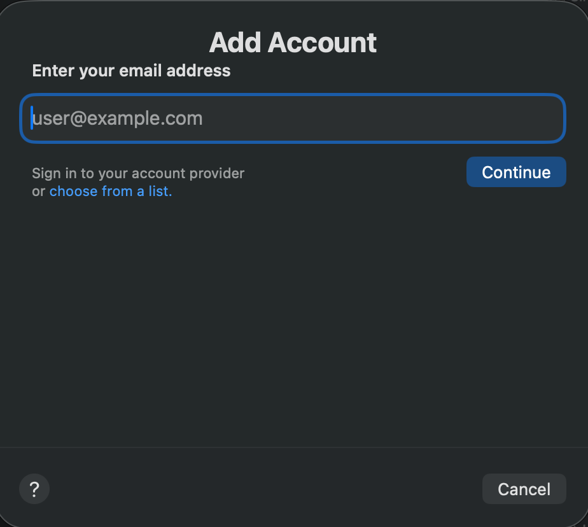This screenshot has width=588, height=527.
Task: Open the "choose from a list" link
Action: pos(111,192)
